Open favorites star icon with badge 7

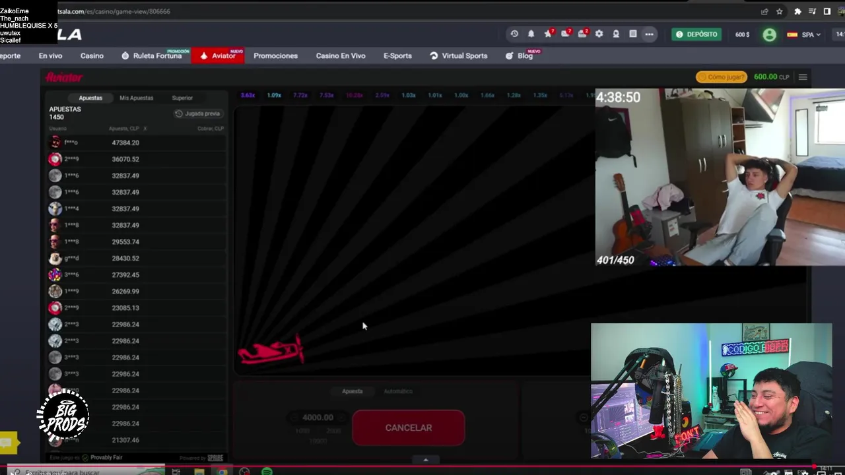point(548,34)
